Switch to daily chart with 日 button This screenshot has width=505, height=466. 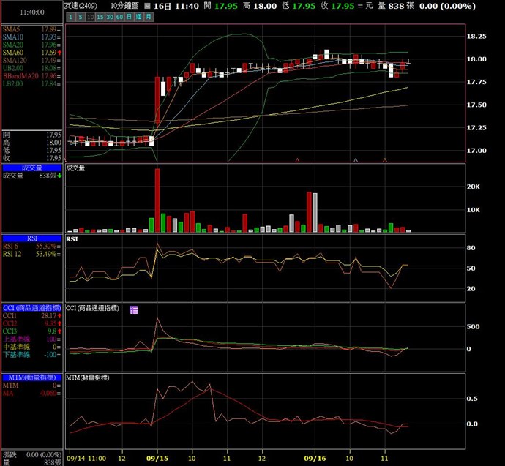click(128, 16)
